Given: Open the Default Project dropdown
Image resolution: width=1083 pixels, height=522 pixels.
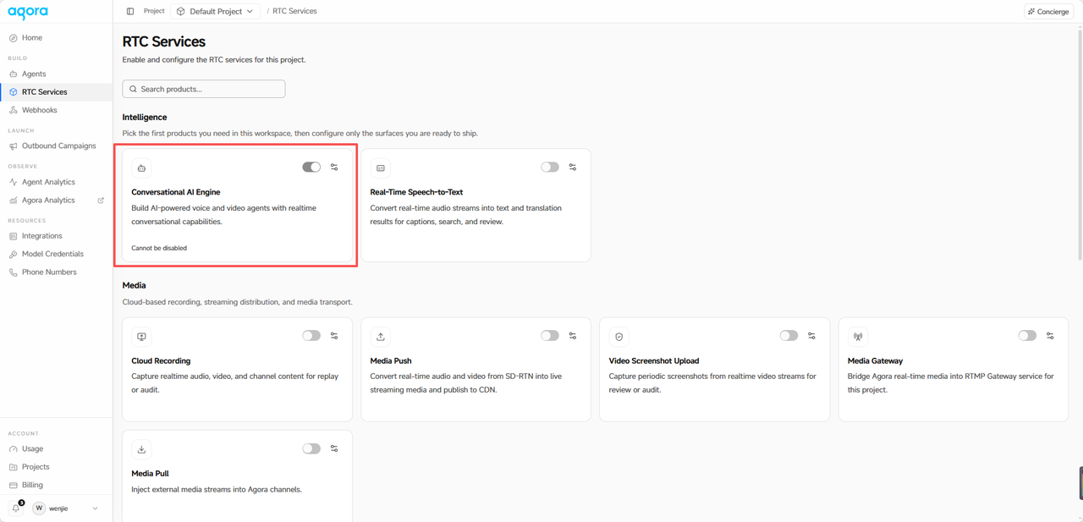Looking at the screenshot, I should [x=215, y=12].
